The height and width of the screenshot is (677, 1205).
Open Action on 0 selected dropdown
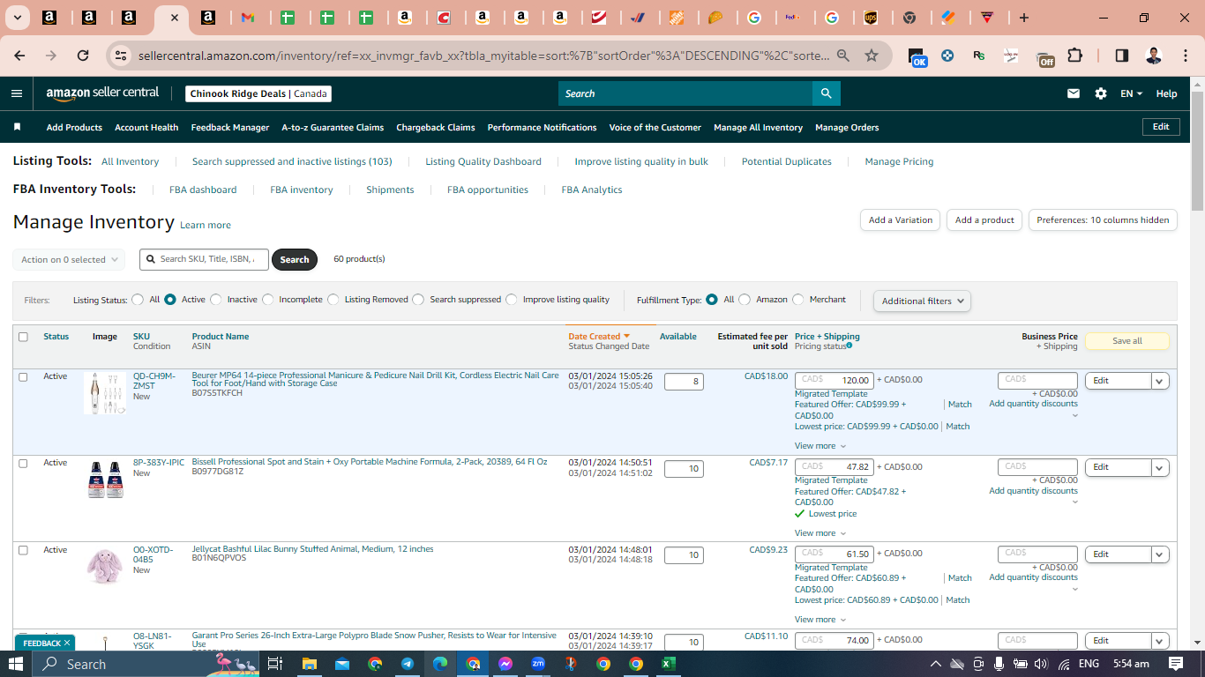(x=69, y=260)
